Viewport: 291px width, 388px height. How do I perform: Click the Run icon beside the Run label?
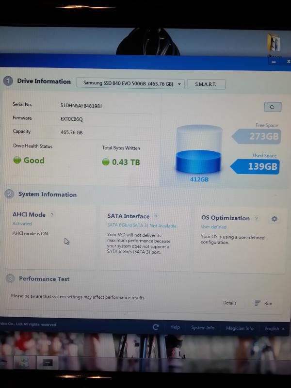[258, 303]
